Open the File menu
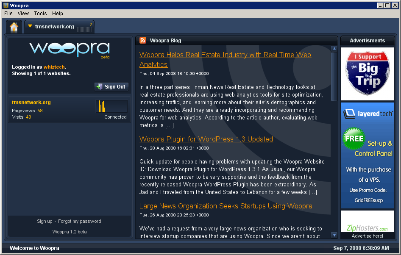 8,13
